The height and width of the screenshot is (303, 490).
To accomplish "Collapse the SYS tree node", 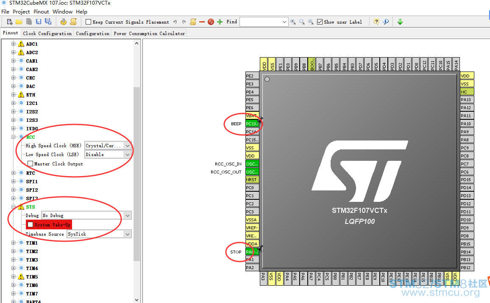I will [14, 207].
